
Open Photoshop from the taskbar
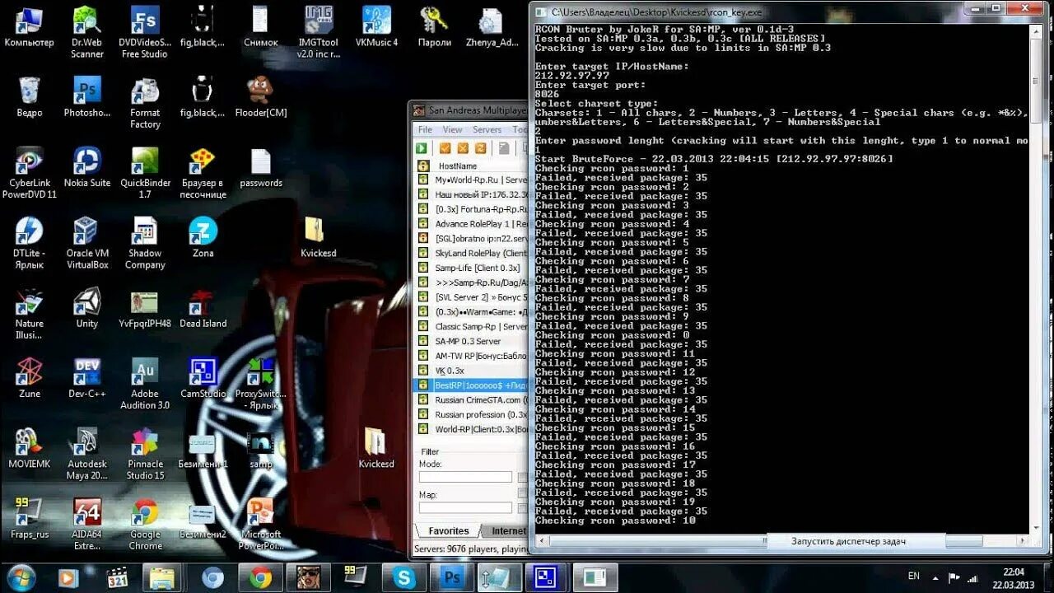pyautogui.click(x=452, y=578)
